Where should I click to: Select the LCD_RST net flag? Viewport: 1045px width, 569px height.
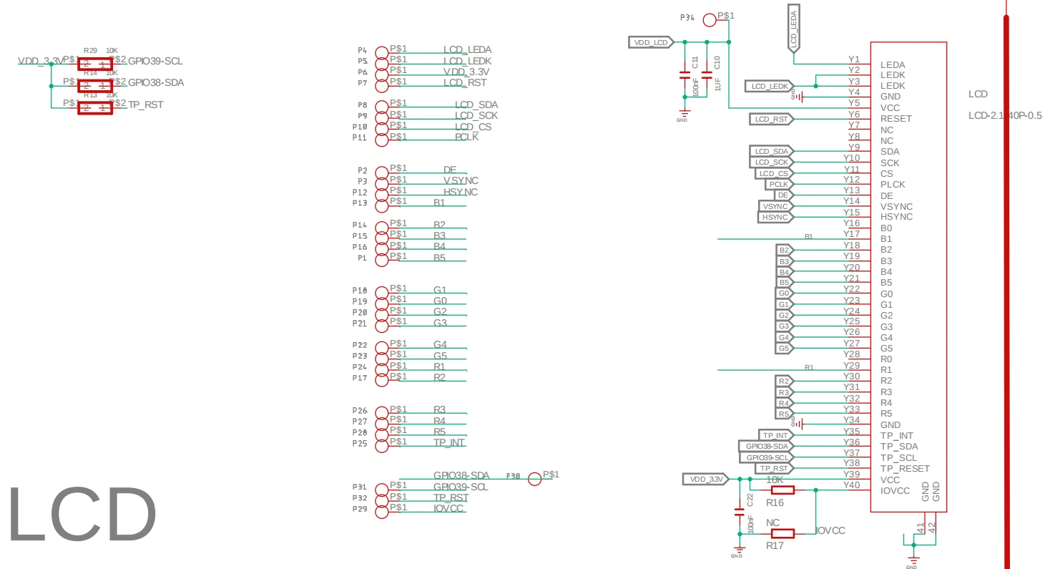[772, 120]
